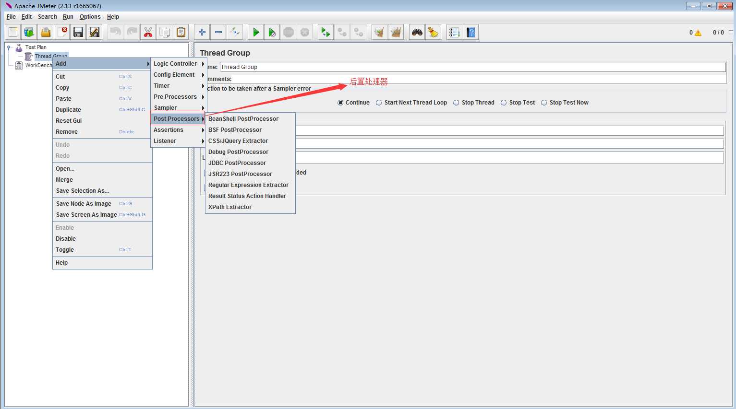This screenshot has width=736, height=409.
Task: Open the Function Helper list icon
Action: 454,32
